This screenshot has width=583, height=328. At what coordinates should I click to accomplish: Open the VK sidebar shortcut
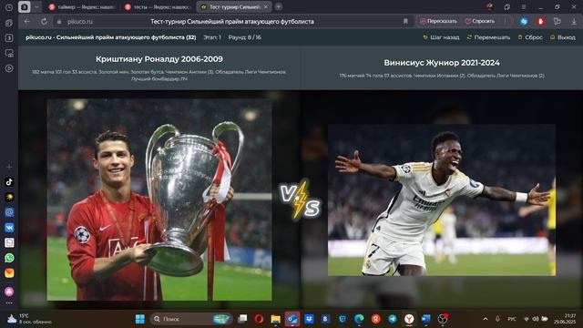click(x=9, y=227)
